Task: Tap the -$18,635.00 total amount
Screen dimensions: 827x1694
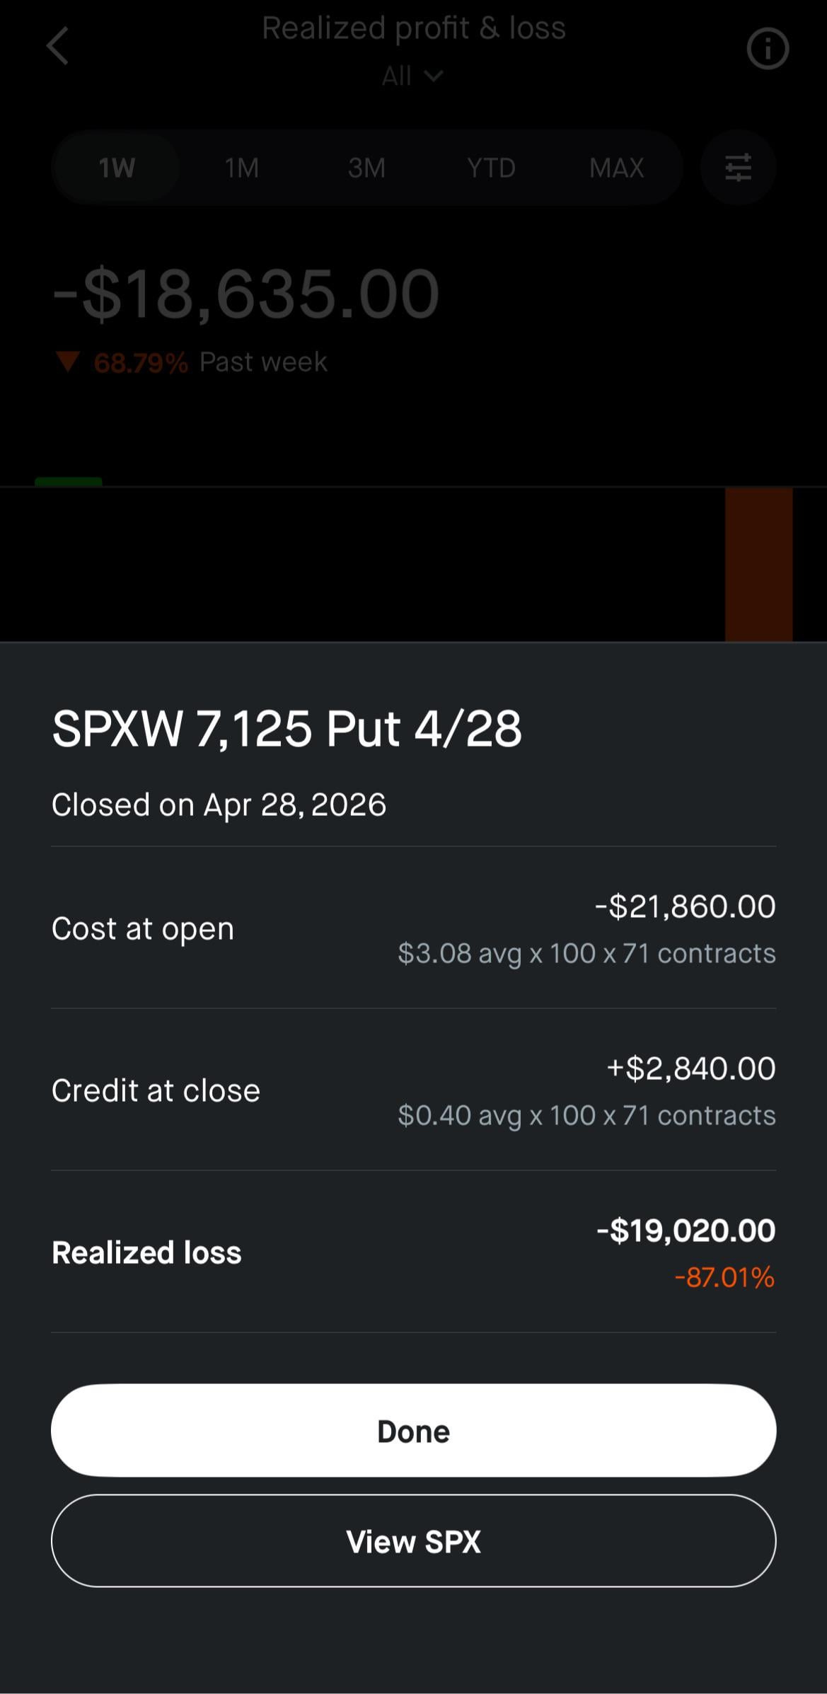Action: click(246, 293)
